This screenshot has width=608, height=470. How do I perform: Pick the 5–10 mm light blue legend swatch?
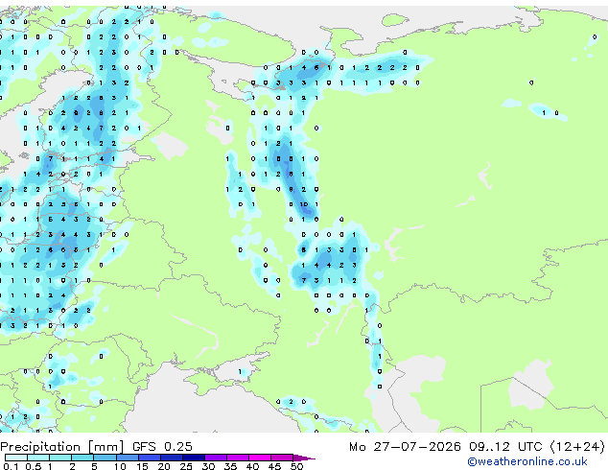105,458
